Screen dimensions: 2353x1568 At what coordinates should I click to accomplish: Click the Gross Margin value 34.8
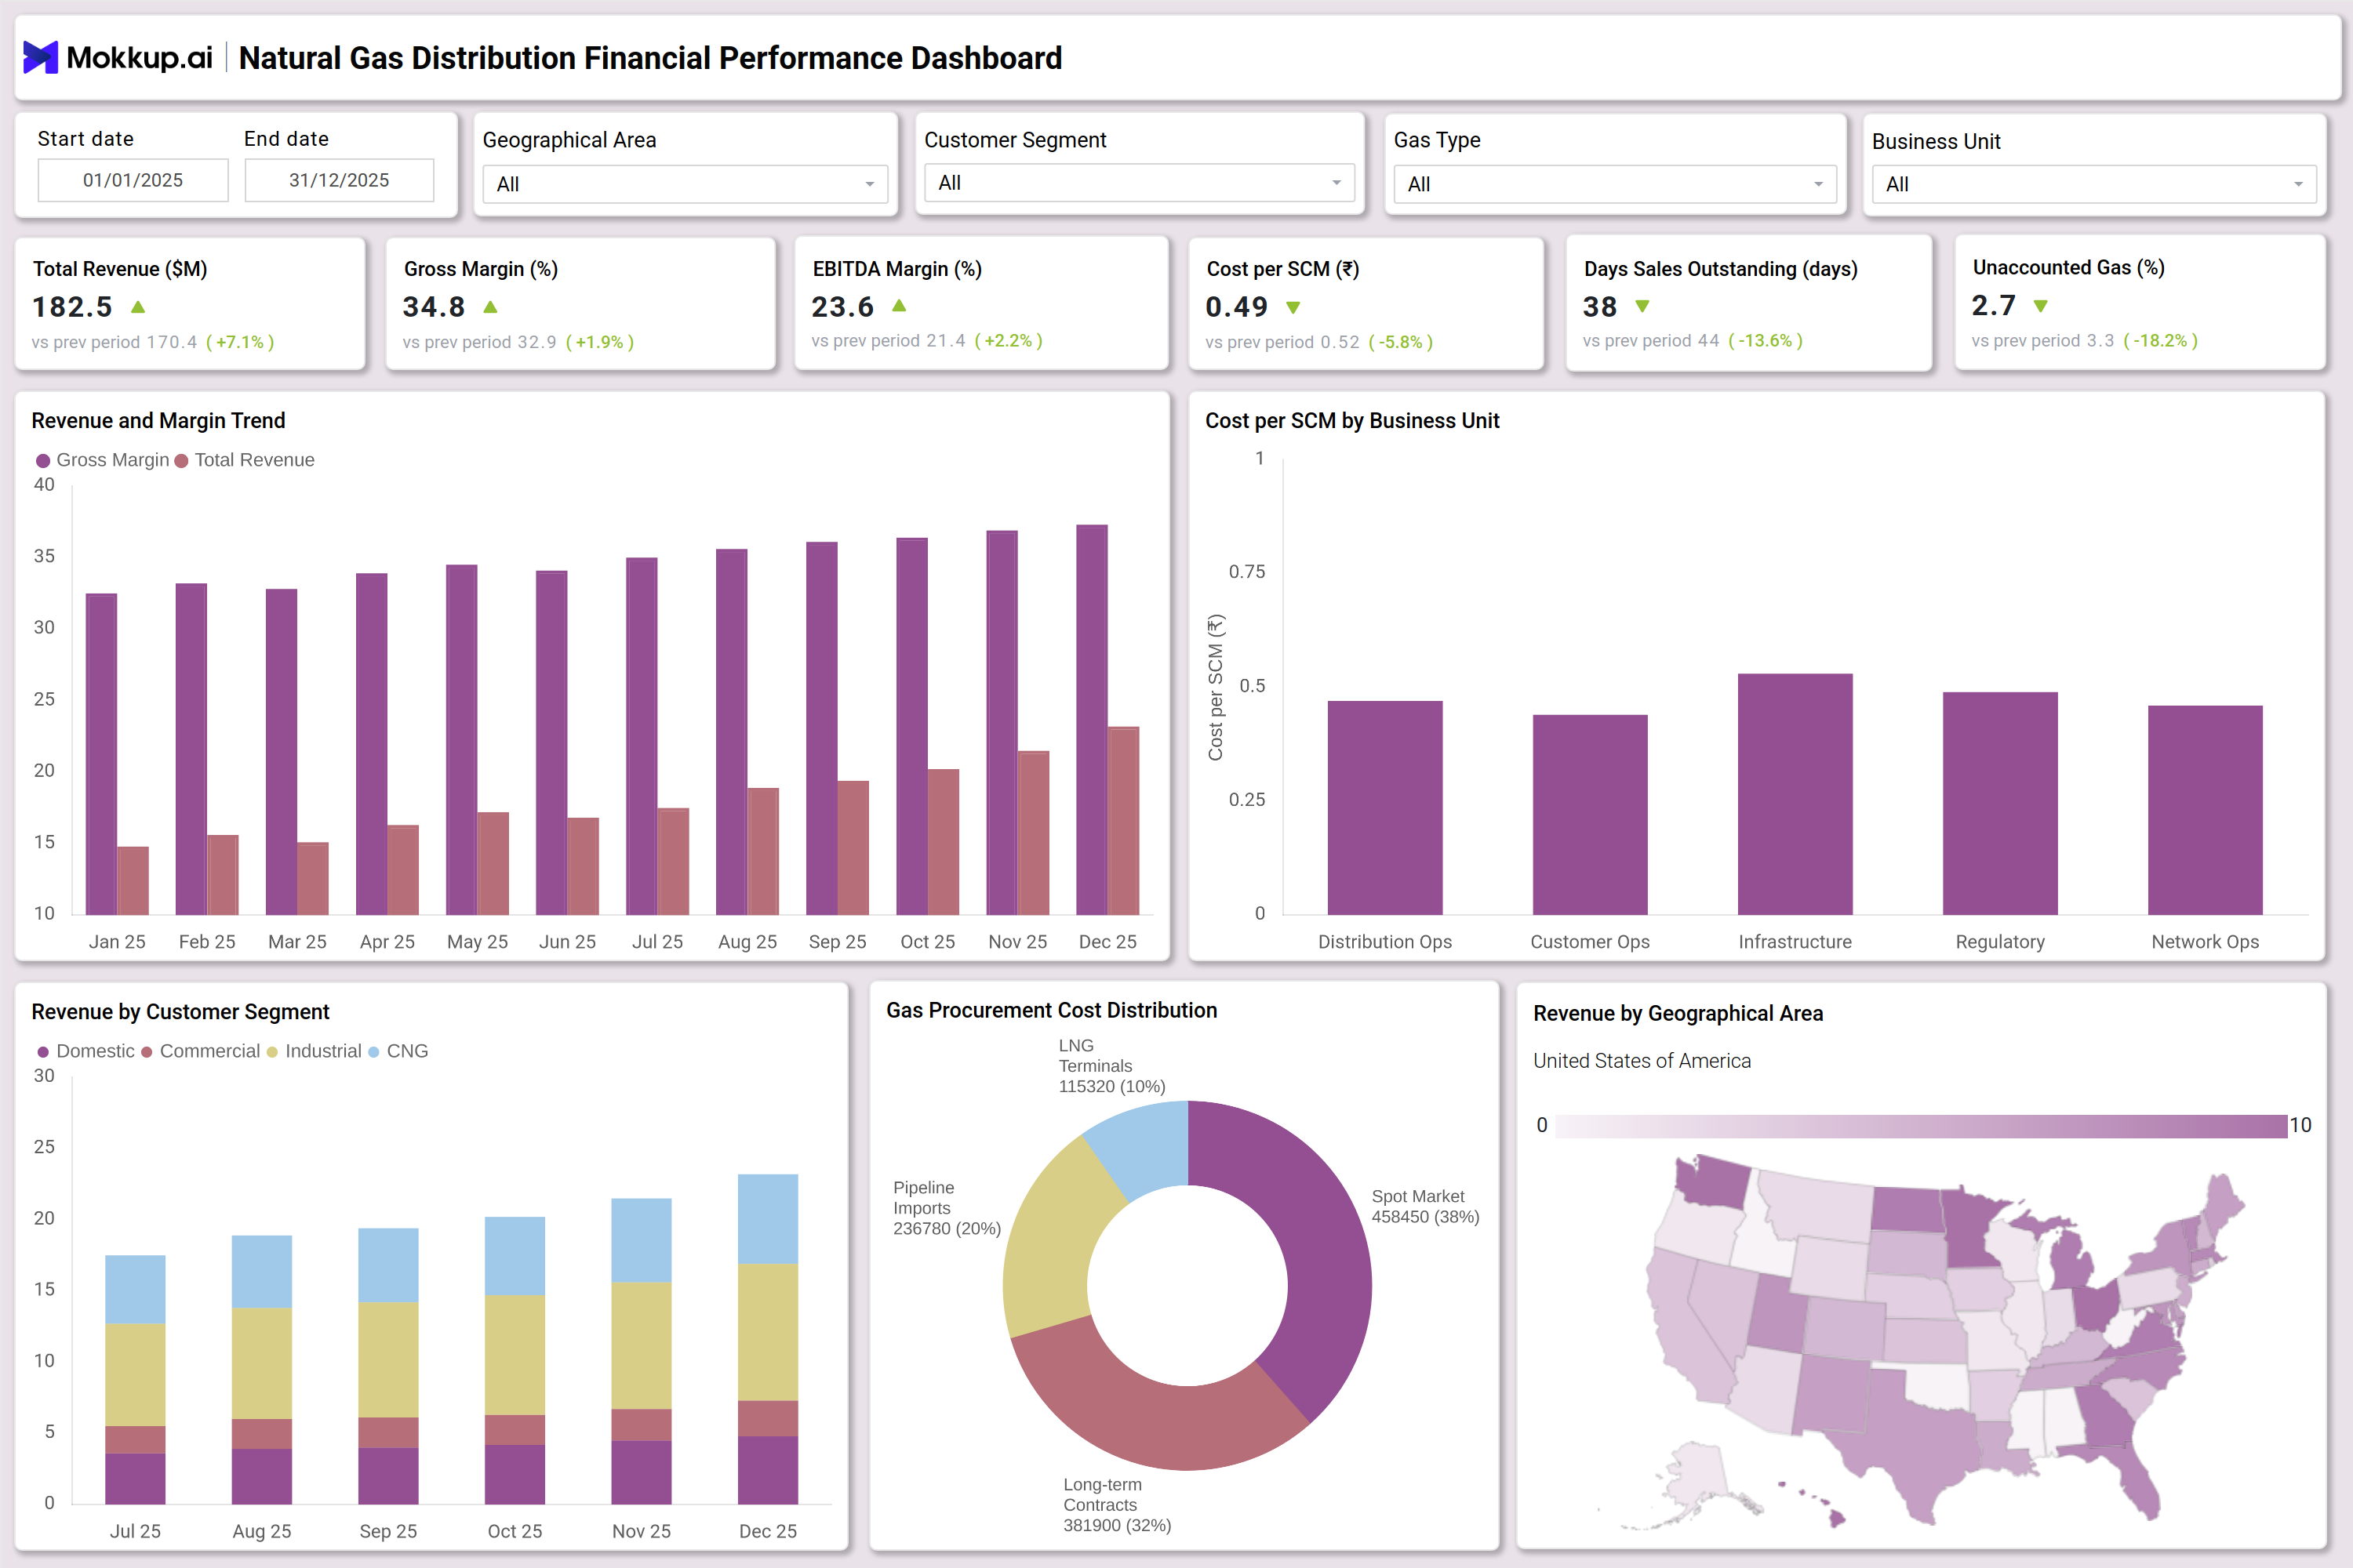pos(435,307)
